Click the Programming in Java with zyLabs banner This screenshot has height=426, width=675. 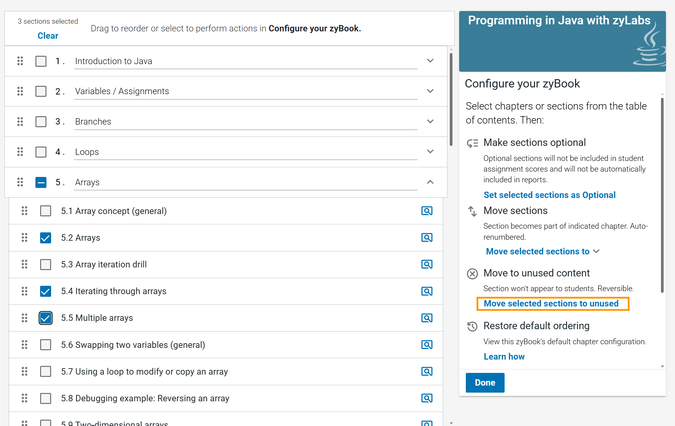562,41
